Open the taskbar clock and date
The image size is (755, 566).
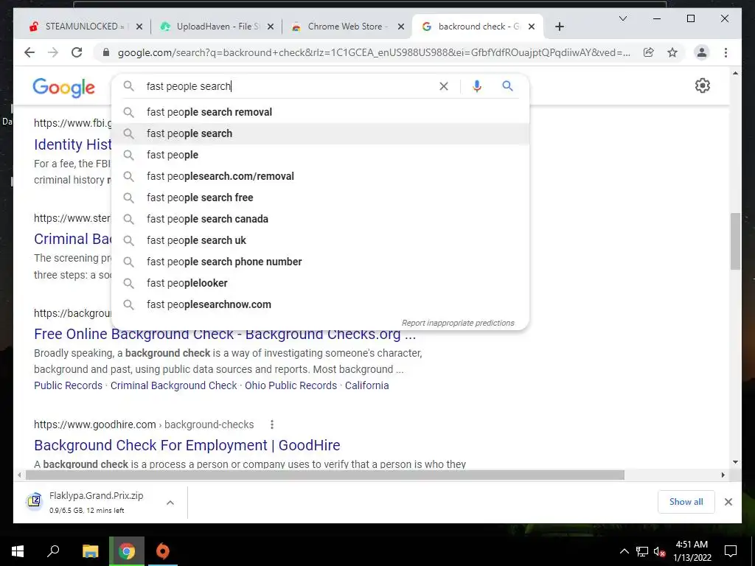[x=692, y=551]
